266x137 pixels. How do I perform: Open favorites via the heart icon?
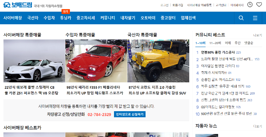click(259, 5)
